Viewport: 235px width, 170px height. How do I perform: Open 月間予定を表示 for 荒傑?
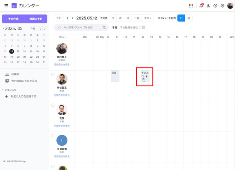tap(62, 126)
